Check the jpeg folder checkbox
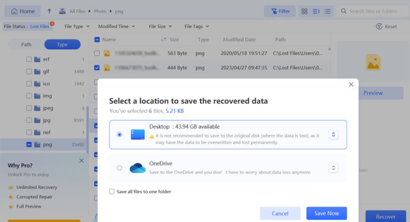 (29, 108)
